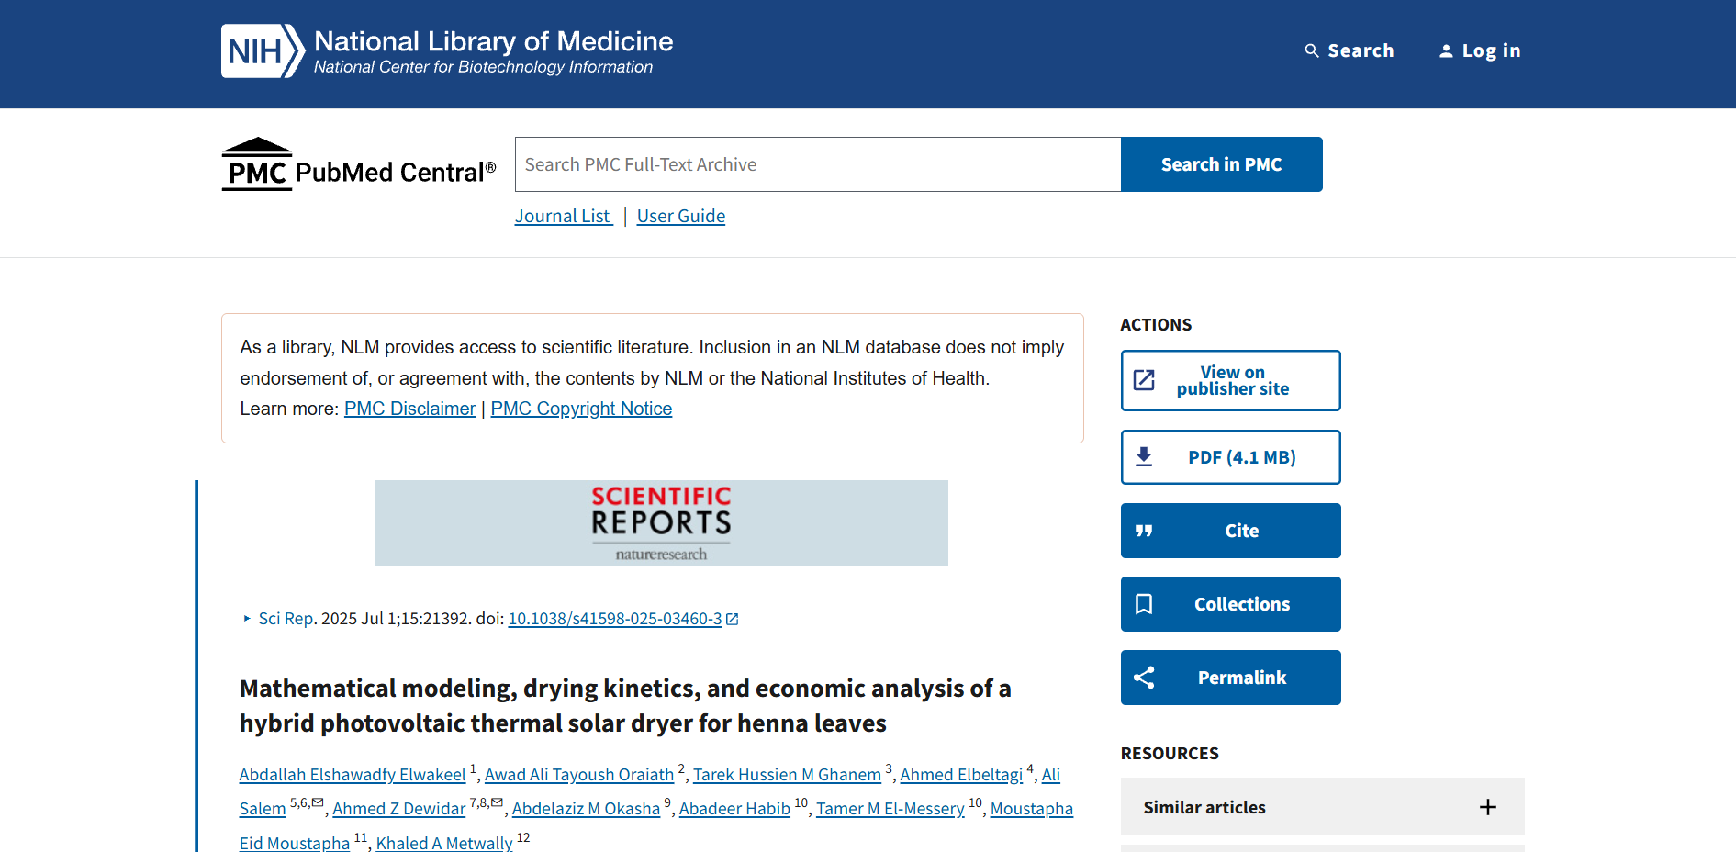Click the quotation mark icon on Cite

pyautogui.click(x=1144, y=531)
